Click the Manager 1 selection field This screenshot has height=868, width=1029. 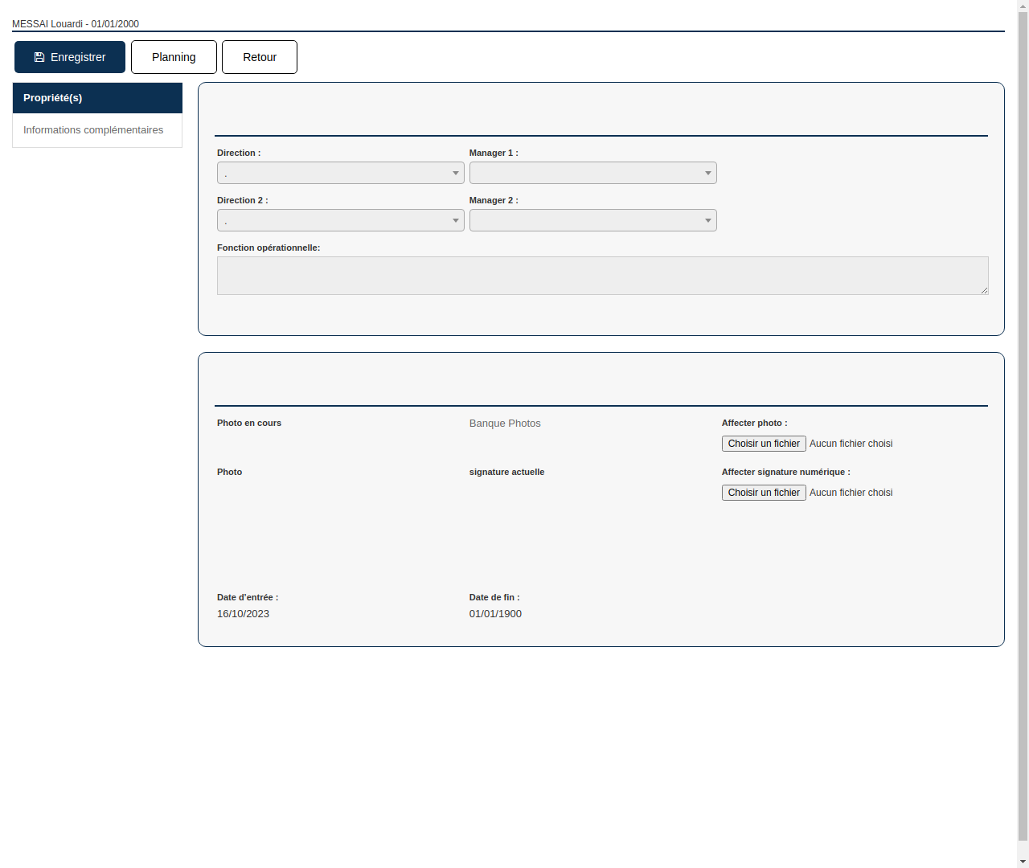592,173
